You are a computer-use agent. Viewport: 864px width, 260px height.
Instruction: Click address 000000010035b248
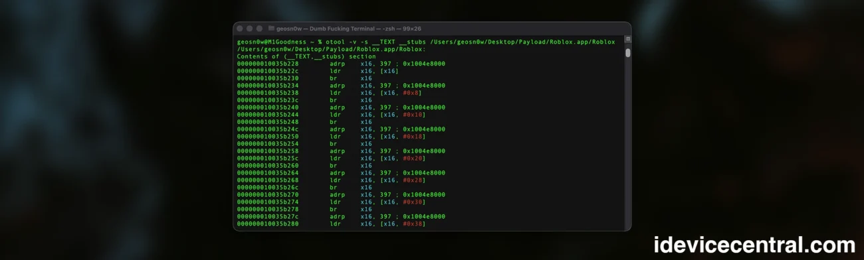click(268, 122)
